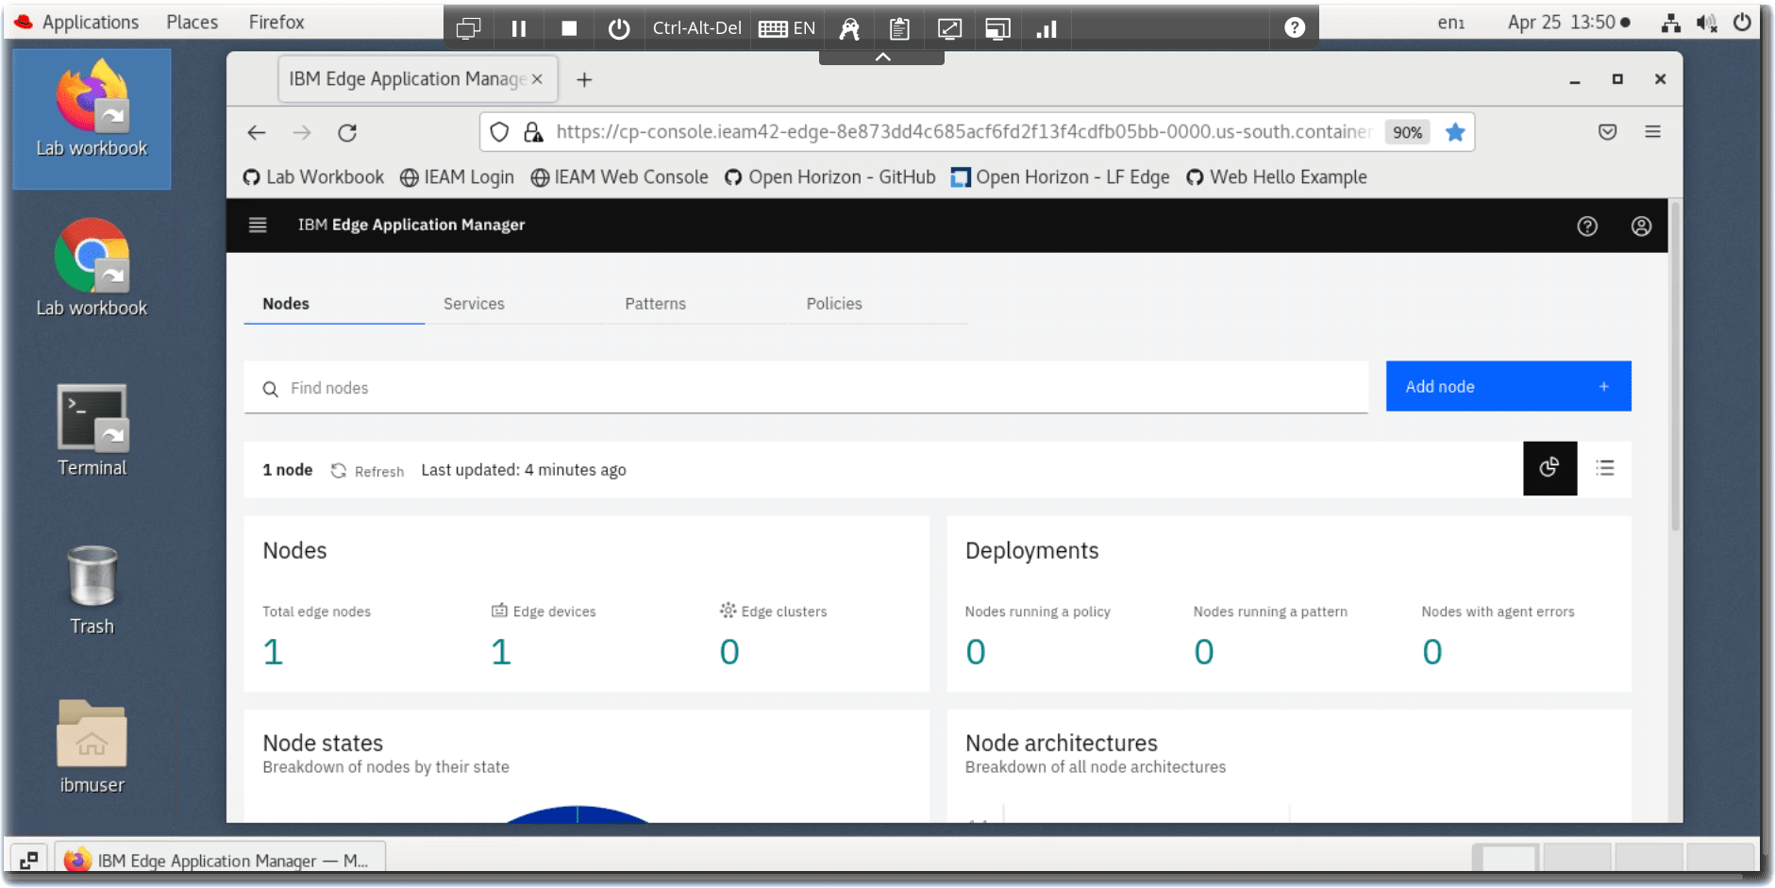Open the ibmuser home folder icon
The height and width of the screenshot is (888, 1775).
click(x=92, y=747)
